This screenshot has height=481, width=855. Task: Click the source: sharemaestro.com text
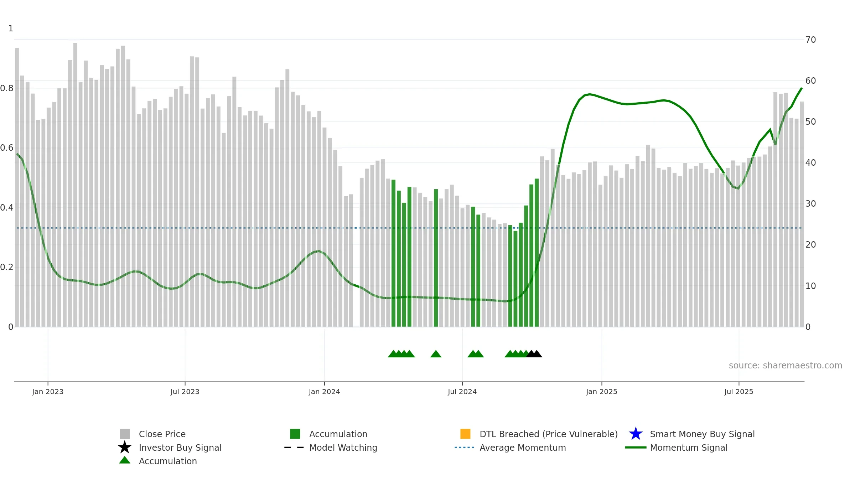(x=785, y=366)
